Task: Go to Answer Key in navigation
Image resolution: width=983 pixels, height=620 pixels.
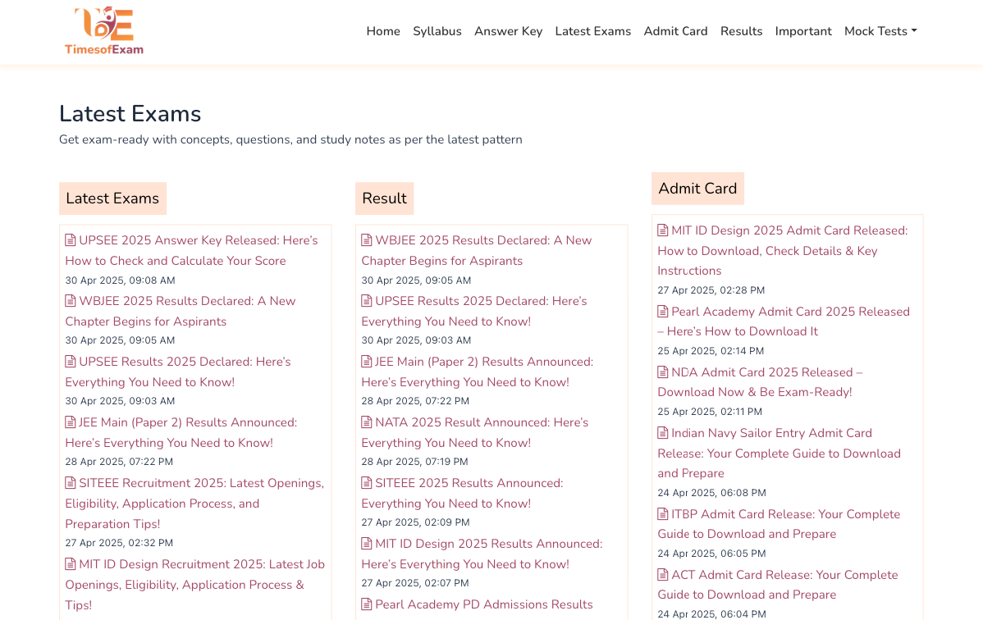Action: tap(508, 31)
